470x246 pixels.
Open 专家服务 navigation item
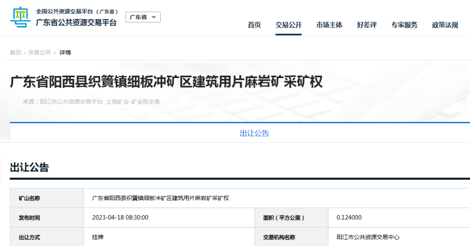(404, 25)
